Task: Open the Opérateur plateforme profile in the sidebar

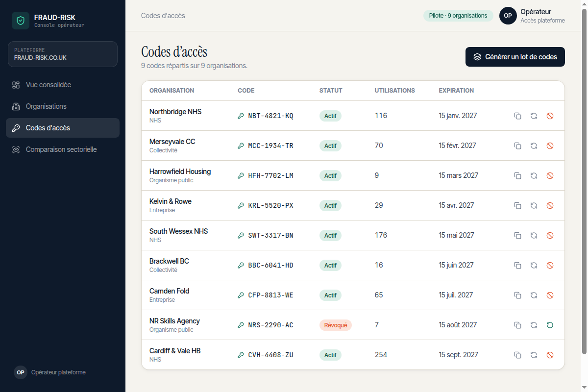Action: point(50,372)
